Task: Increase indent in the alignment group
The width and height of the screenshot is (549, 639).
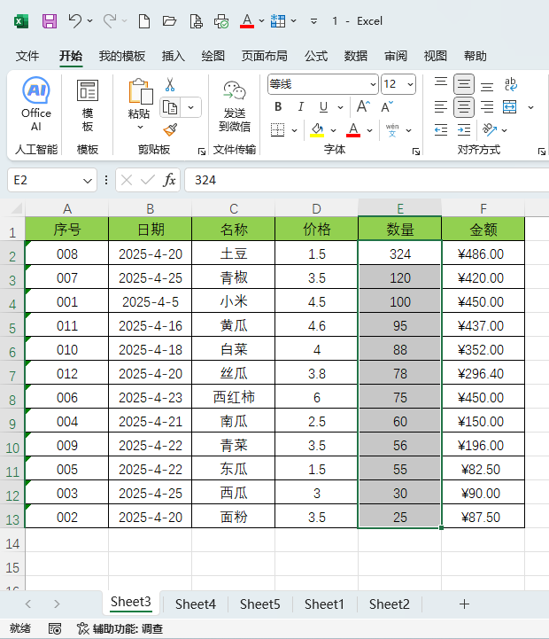Action: click(464, 130)
